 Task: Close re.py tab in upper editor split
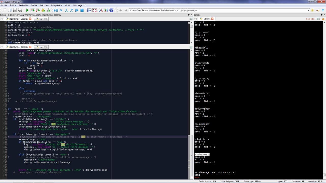point(46,19)
